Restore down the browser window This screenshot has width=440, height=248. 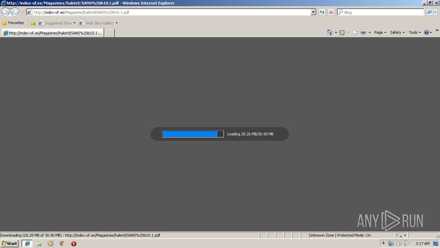click(x=430, y=3)
